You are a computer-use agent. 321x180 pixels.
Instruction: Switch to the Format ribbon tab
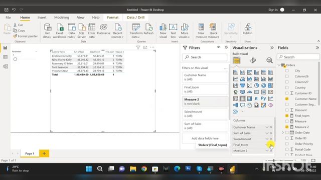[113, 17]
